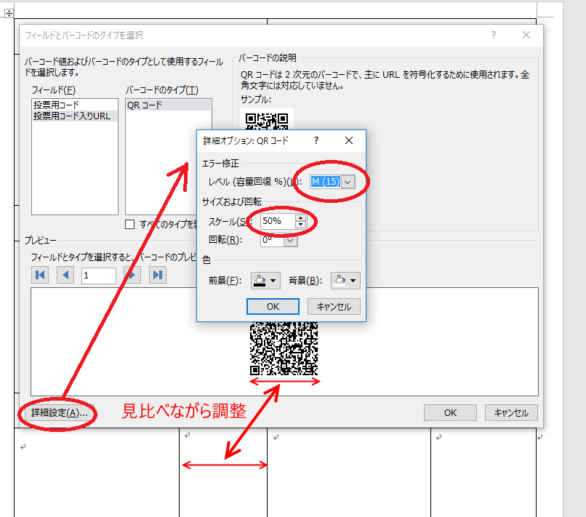This screenshot has width=586, height=517.
Task: Click OK in the 詳細オプション dialog
Action: click(x=272, y=306)
